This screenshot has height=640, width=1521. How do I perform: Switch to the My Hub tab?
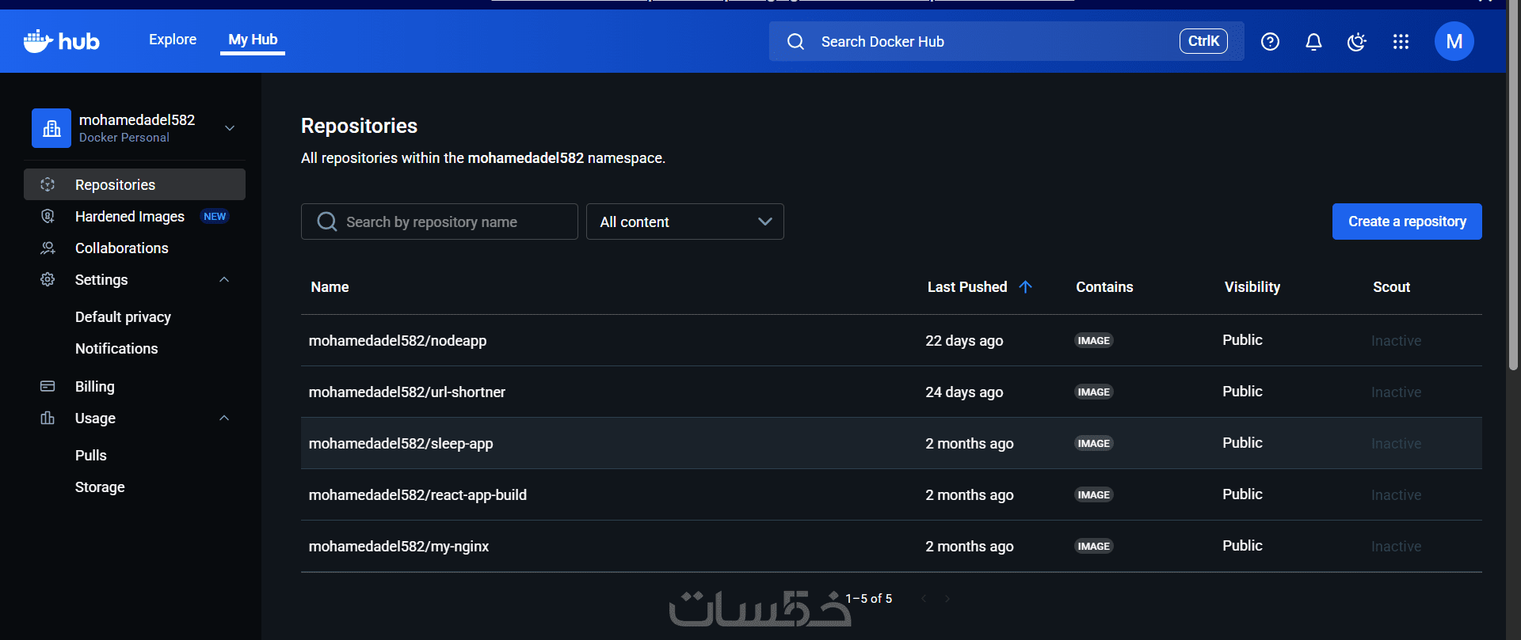[253, 40]
